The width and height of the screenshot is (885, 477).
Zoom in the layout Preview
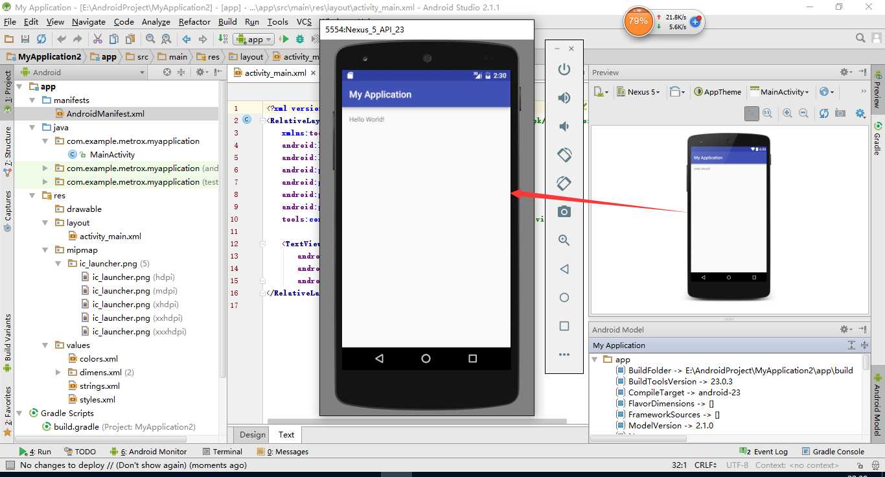(787, 113)
